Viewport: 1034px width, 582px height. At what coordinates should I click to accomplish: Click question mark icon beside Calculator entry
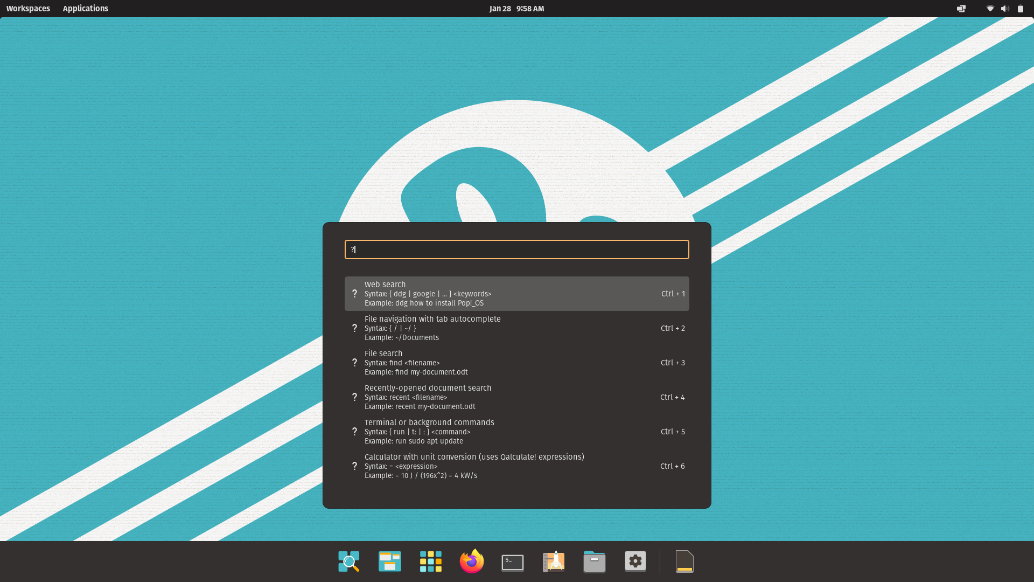[x=354, y=466]
